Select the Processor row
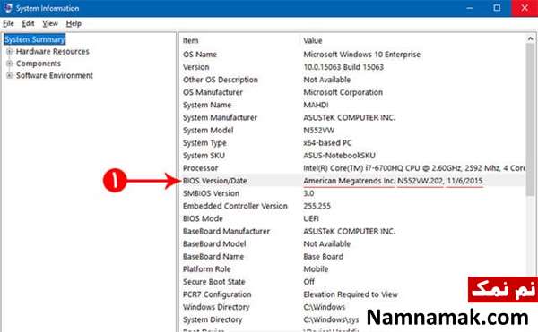The width and height of the screenshot is (538, 332). point(352,168)
